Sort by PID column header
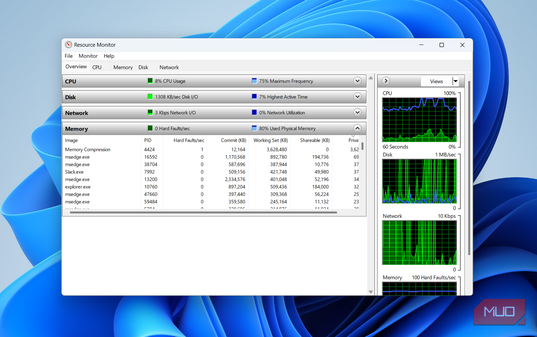537x337 pixels. (153, 140)
